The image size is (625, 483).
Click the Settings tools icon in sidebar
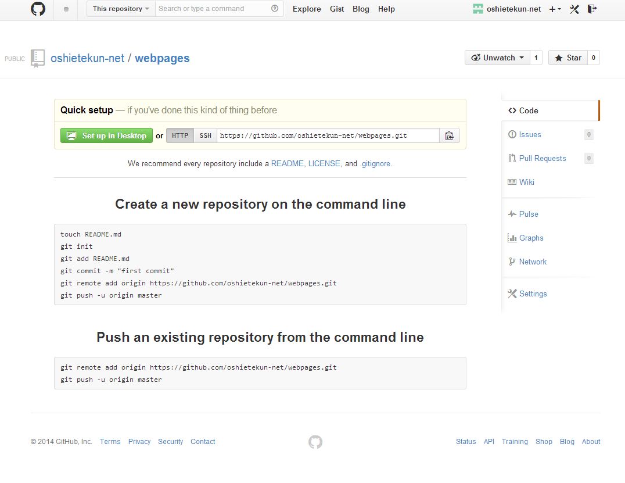coord(512,294)
